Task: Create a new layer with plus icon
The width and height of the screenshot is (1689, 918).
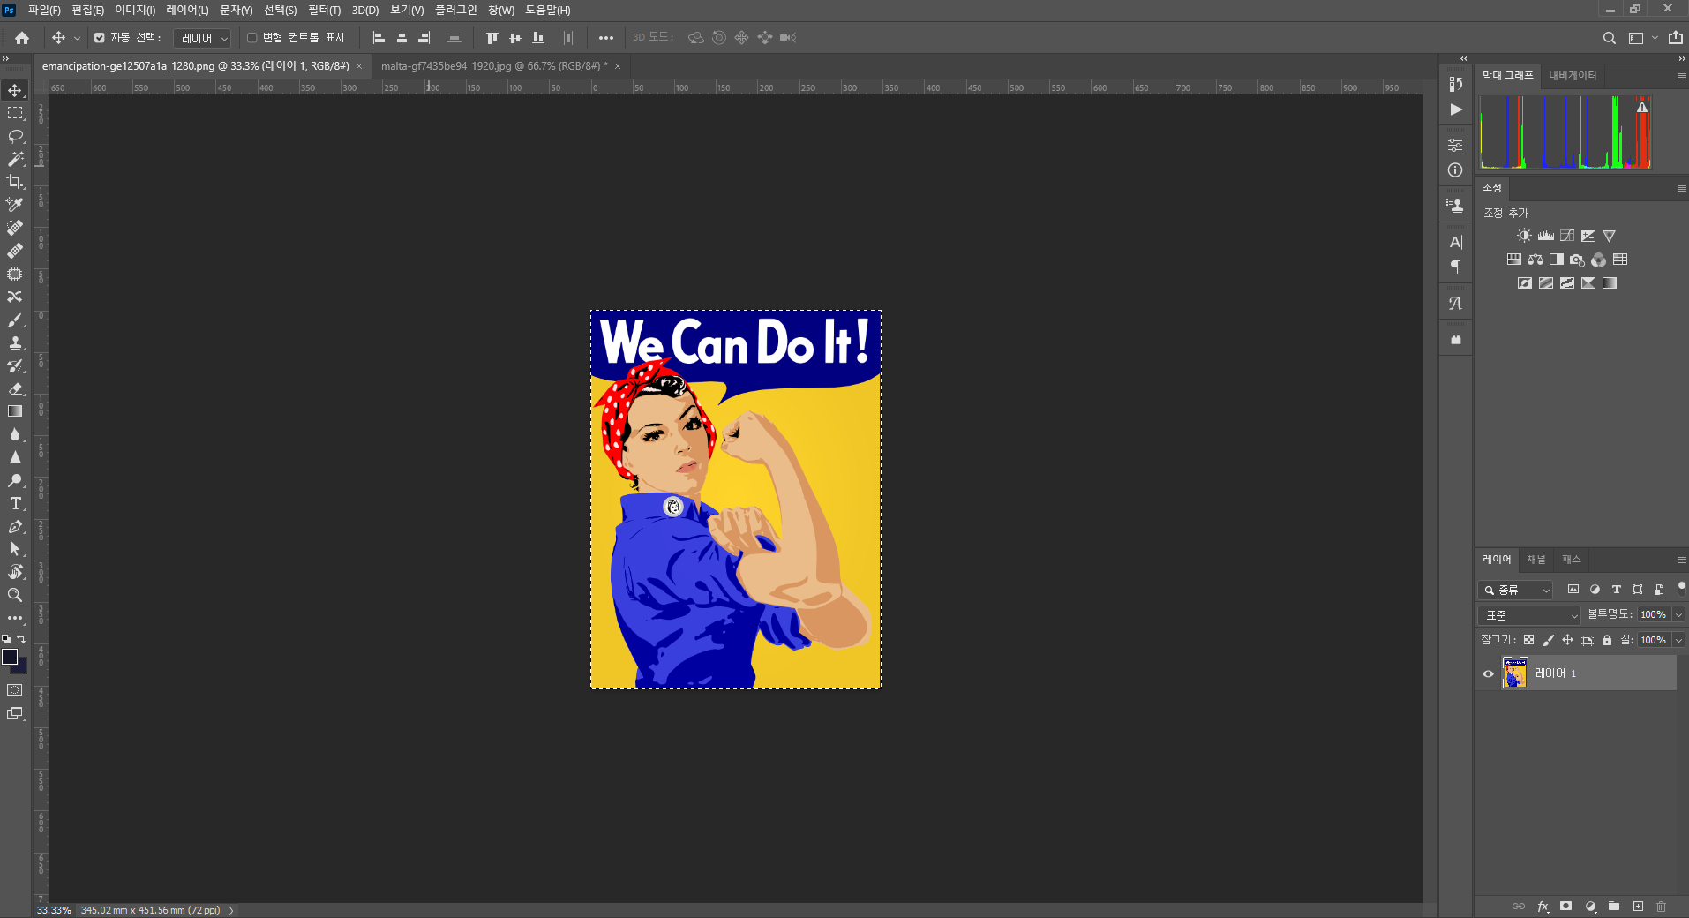Action: point(1638,907)
